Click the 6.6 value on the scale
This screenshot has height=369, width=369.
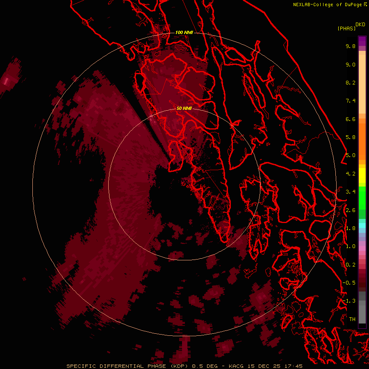coord(351,119)
